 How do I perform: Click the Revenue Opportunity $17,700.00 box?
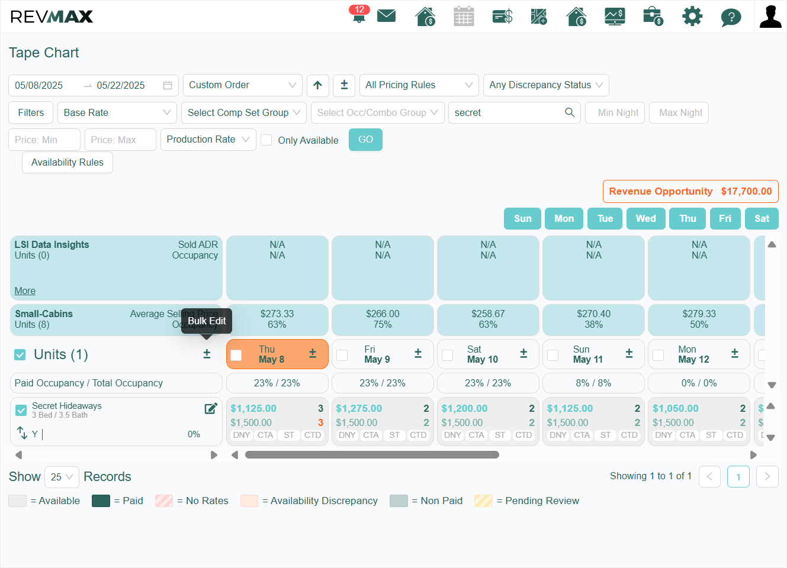click(x=690, y=192)
